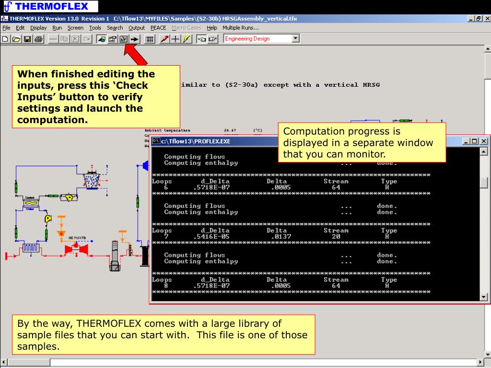This screenshot has height=368, width=491.
Task: Open the Help menu
Action: [211, 28]
